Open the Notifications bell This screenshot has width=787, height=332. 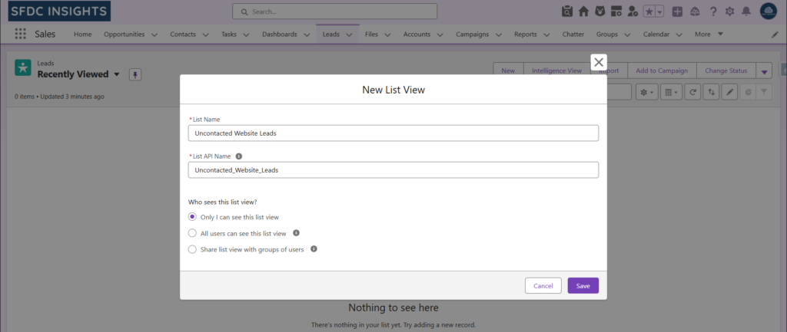pyautogui.click(x=746, y=12)
